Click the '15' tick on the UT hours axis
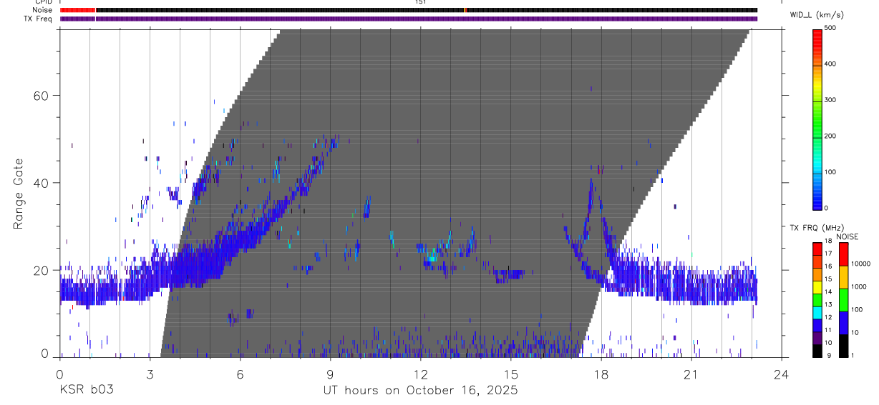The height and width of the screenshot is (405, 879). point(510,374)
